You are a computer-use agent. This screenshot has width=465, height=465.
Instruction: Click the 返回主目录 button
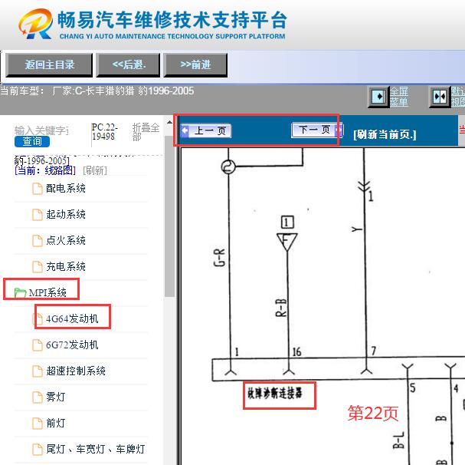point(49,64)
